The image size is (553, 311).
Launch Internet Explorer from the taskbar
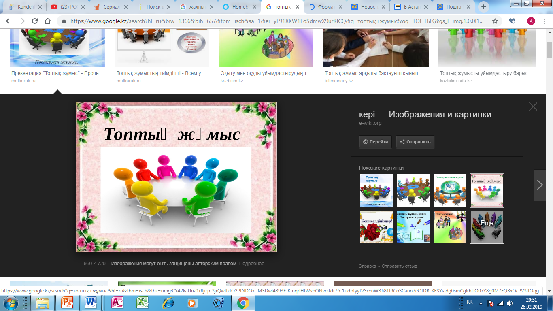point(167,303)
